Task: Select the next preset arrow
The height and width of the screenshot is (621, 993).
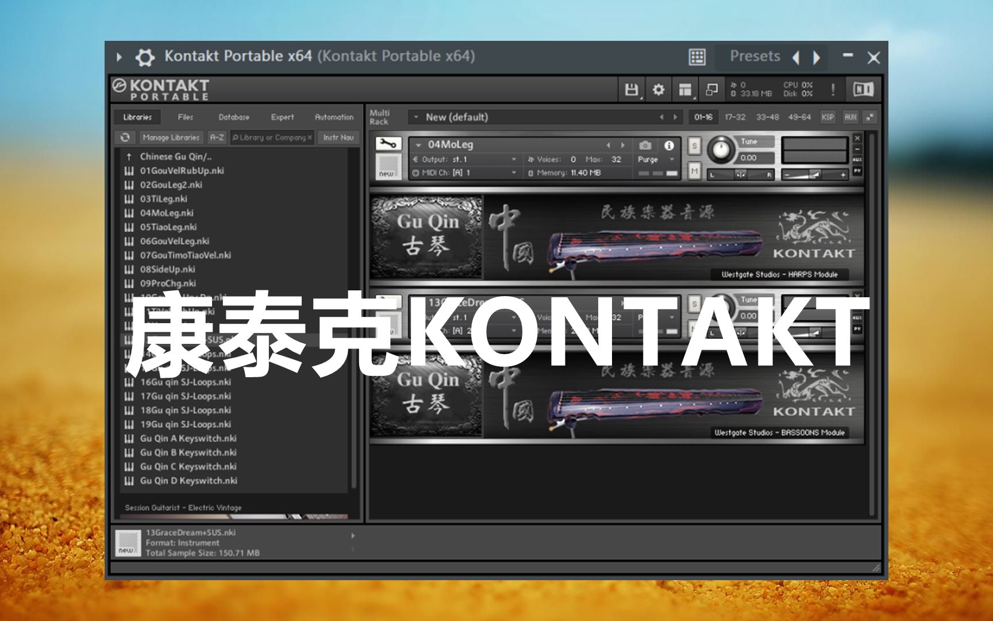Action: point(816,57)
